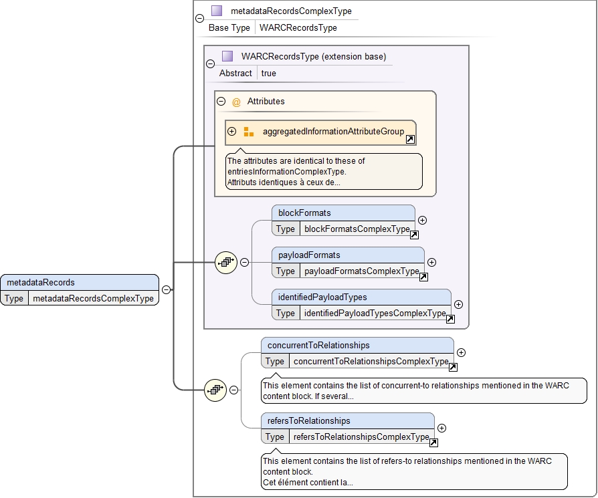
Task: Expand the blockFormats element
Action: 422,220
